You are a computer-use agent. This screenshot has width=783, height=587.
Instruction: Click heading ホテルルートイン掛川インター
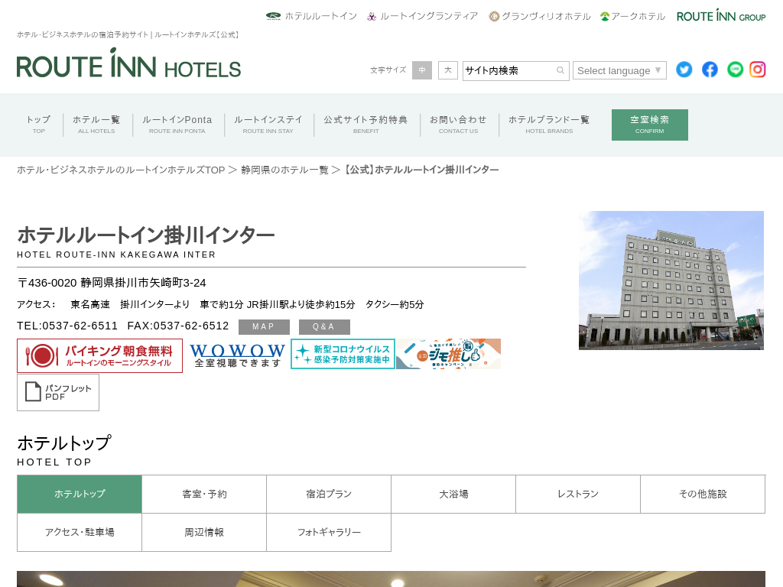146,235
